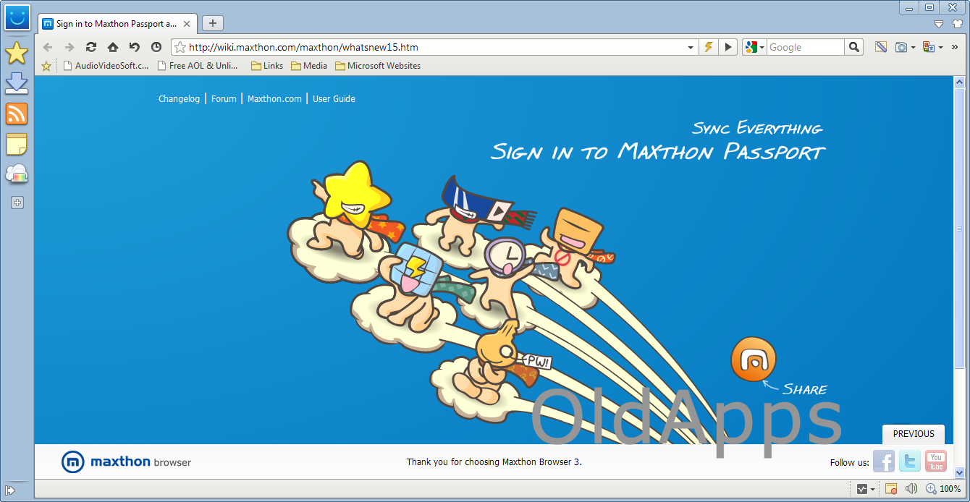Click the magnifier search button
Image resolution: width=970 pixels, height=502 pixels.
click(854, 47)
